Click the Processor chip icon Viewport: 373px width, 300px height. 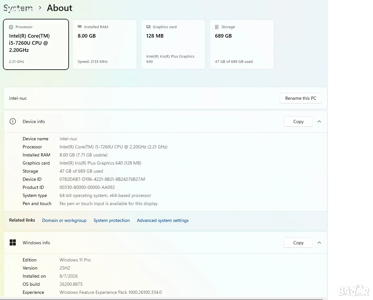pos(11,27)
